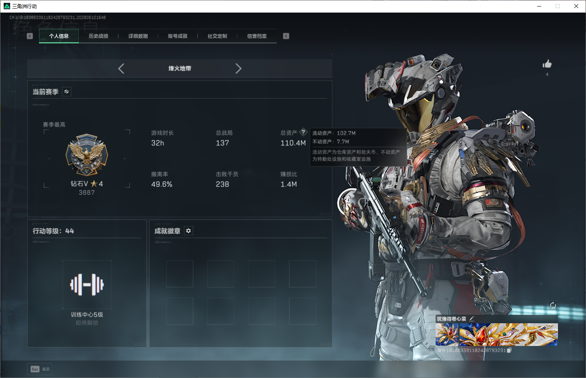
Task: Click the rank score 3667
Action: click(x=87, y=193)
